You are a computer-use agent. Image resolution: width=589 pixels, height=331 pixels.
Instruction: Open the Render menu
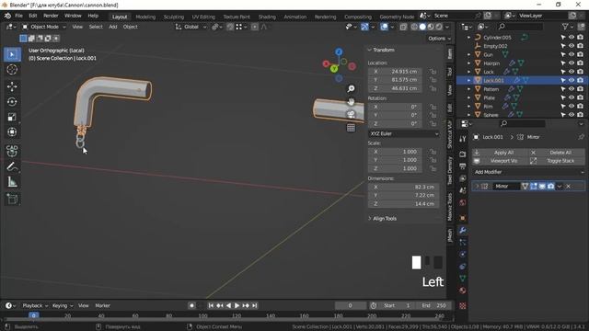pyautogui.click(x=51, y=16)
